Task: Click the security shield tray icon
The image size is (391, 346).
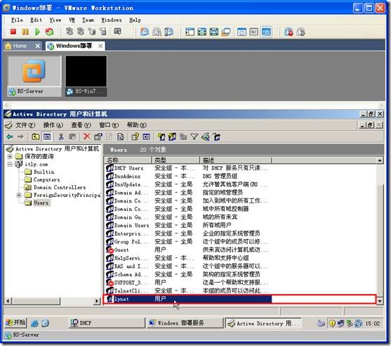Action: click(x=332, y=323)
